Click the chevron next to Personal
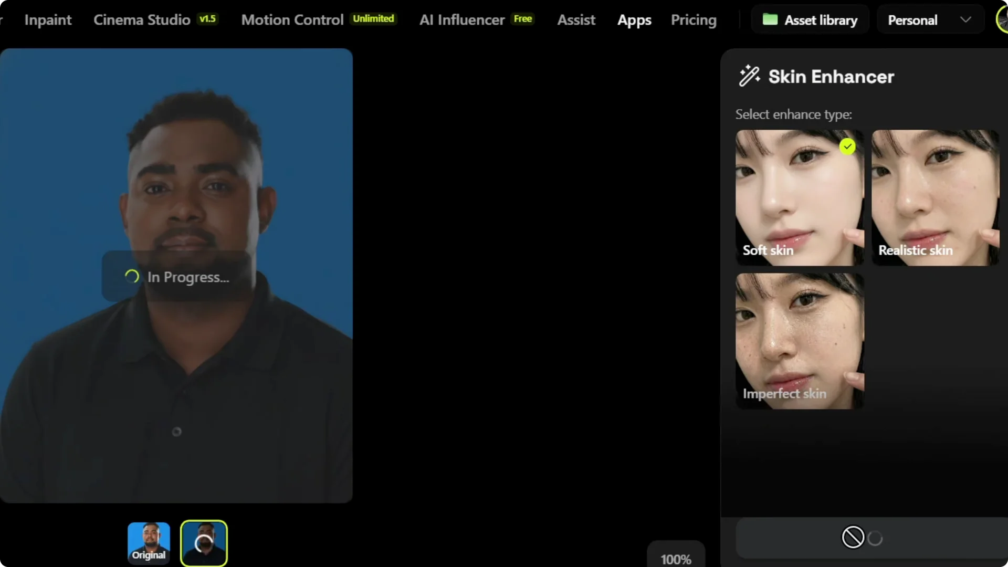Viewport: 1008px width, 567px height. click(967, 20)
